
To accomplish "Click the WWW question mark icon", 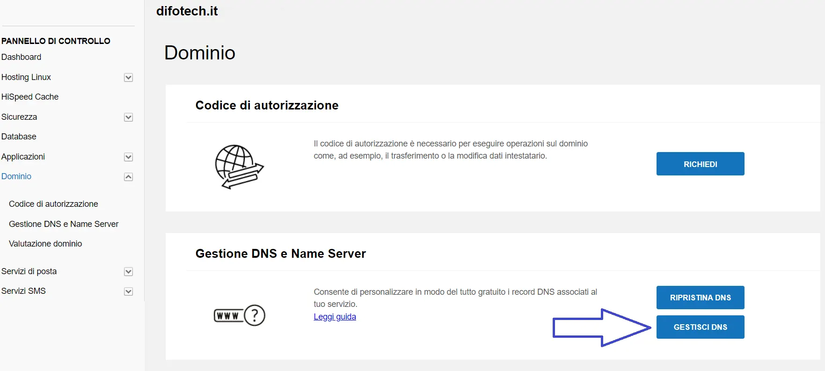I will point(239,315).
